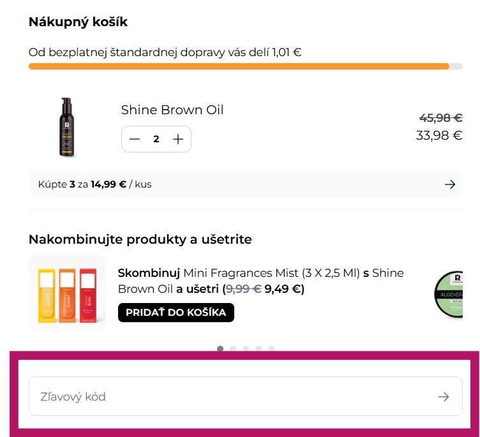
Task: Submit discount code with the arrow icon
Action: point(444,397)
